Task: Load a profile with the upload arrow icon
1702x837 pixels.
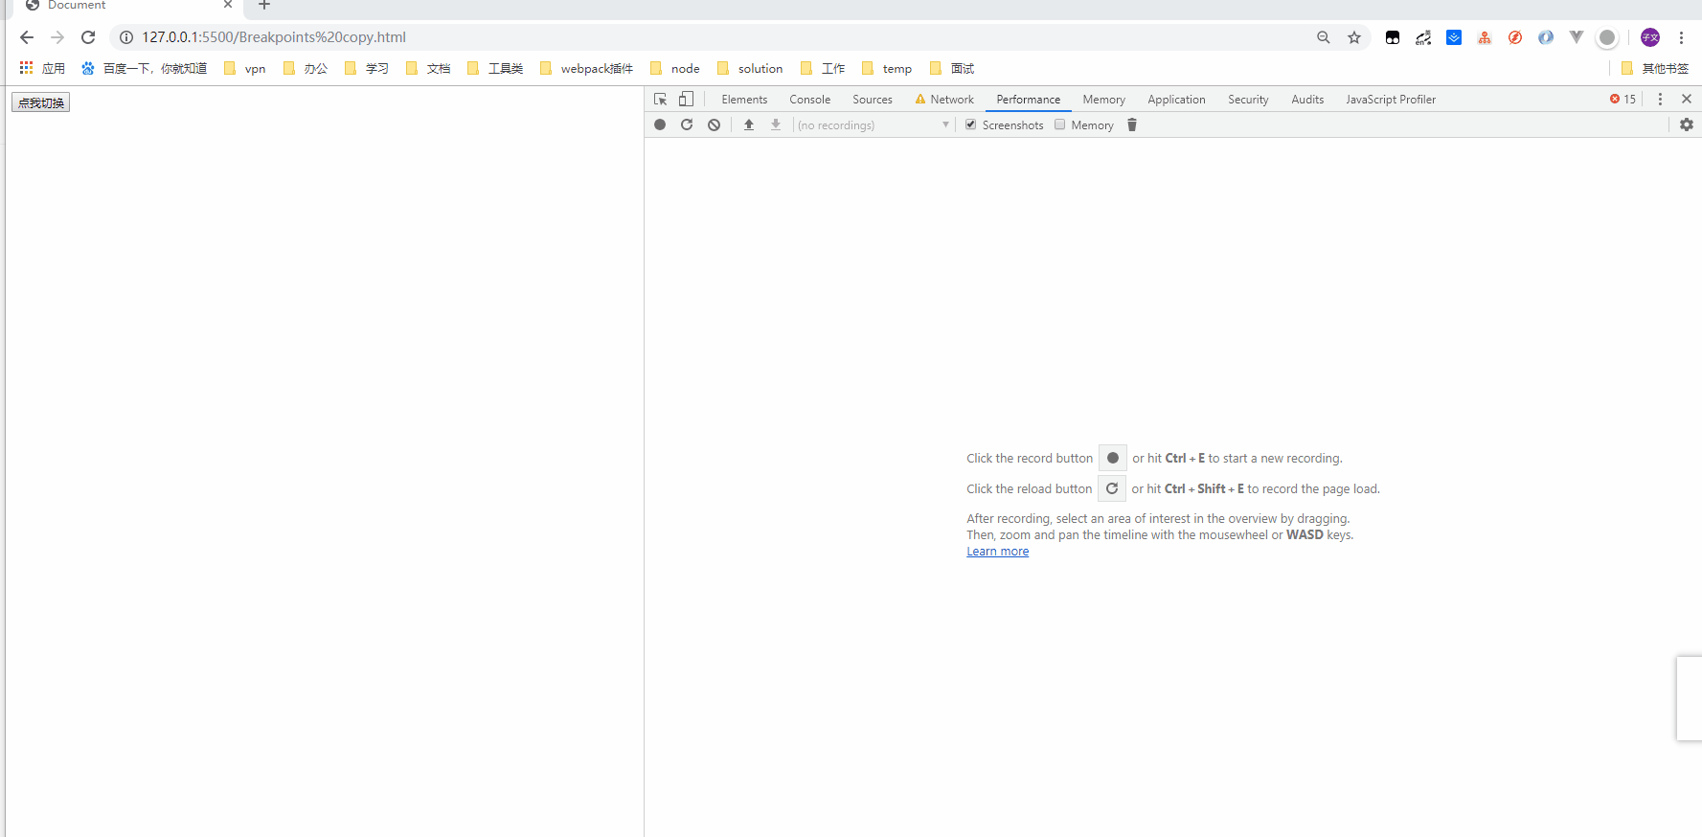Action: (x=749, y=124)
